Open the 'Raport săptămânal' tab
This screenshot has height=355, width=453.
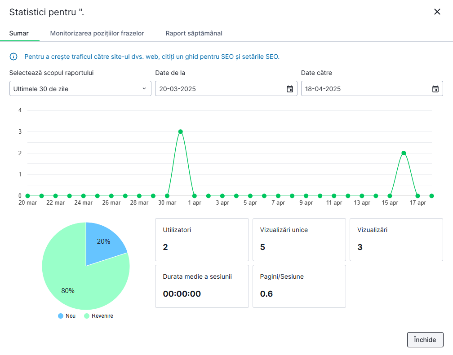[194, 33]
